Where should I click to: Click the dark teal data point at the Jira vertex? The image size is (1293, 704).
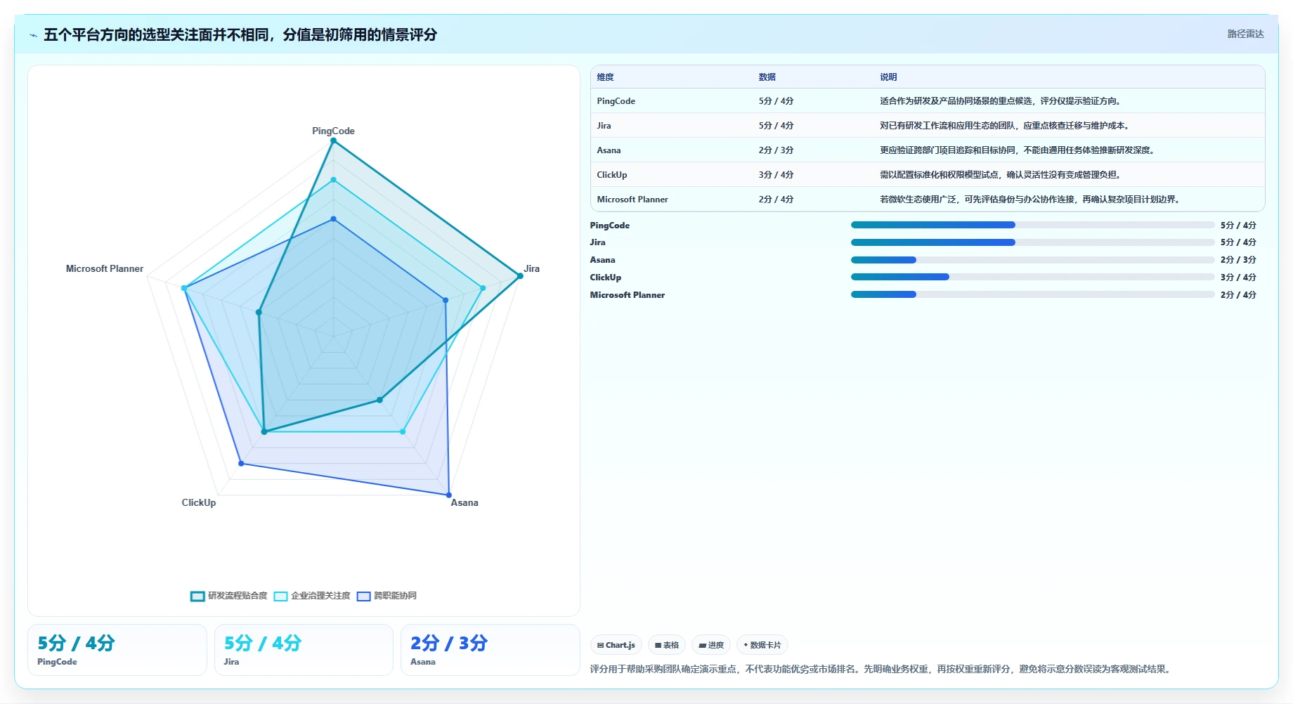(520, 276)
